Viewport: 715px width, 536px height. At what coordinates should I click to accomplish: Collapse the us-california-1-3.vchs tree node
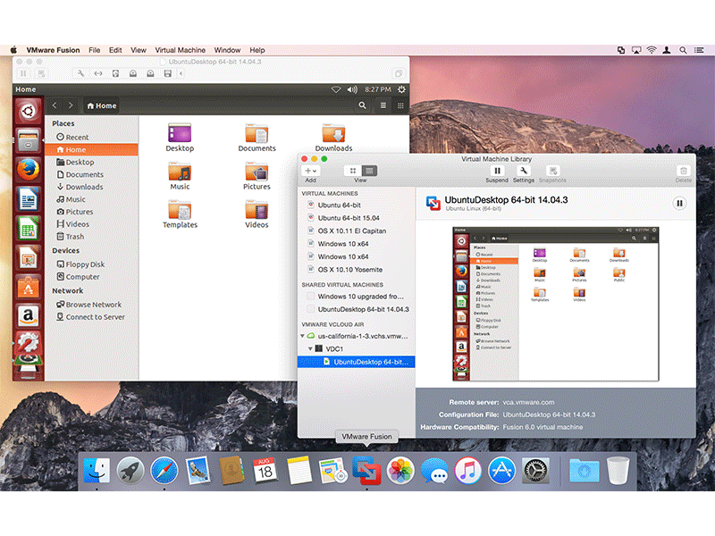[302, 336]
